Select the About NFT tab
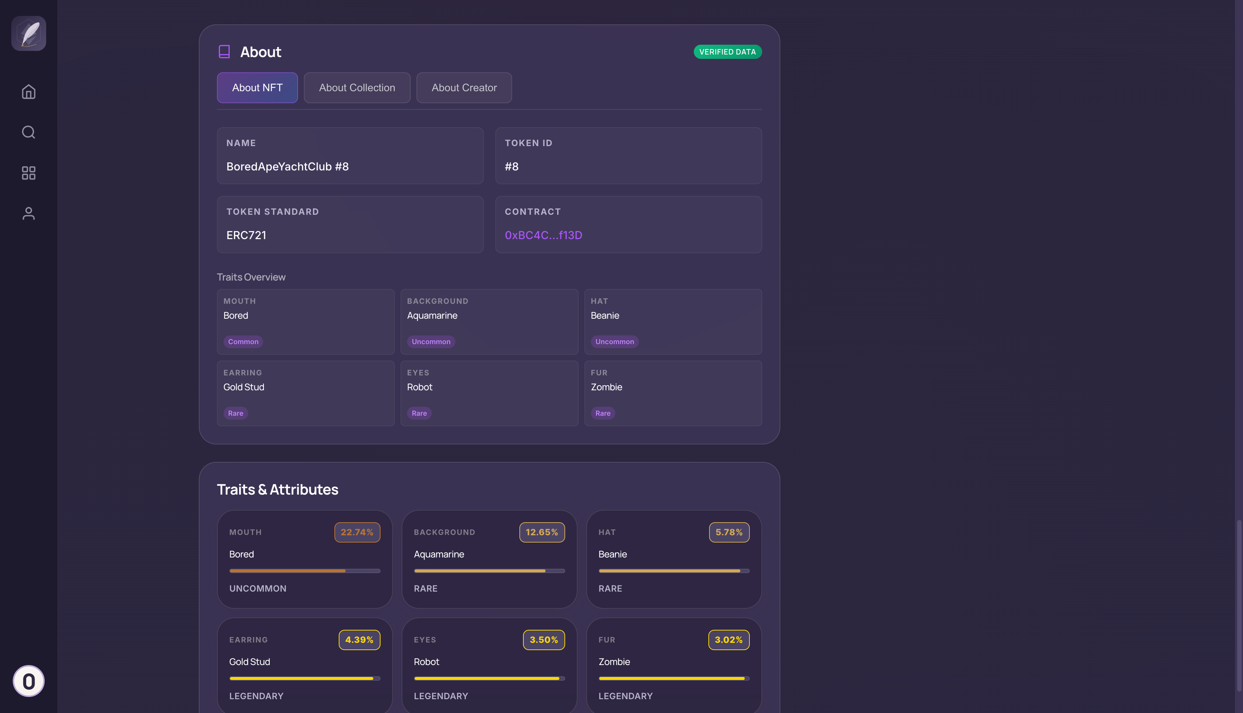 pos(257,88)
